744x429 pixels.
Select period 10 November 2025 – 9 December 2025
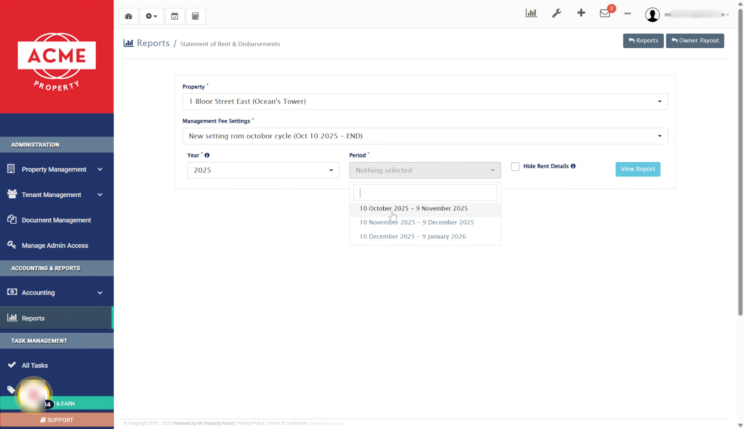[x=416, y=222]
